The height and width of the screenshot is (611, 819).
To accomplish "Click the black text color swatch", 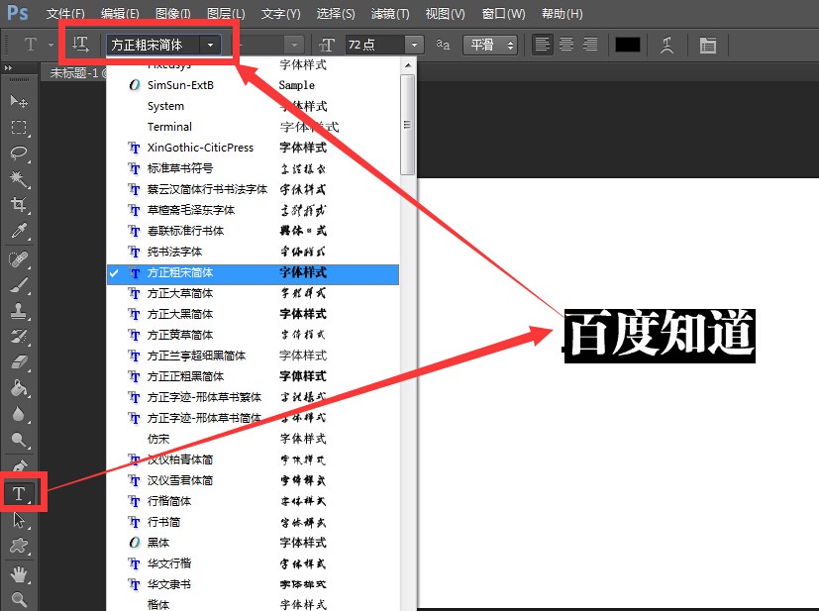I will tap(627, 45).
